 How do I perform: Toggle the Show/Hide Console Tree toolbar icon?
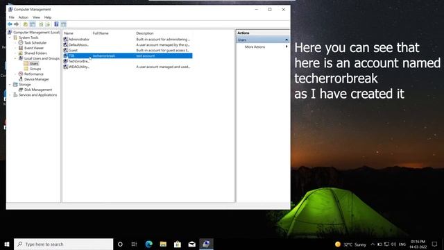pos(33,24)
